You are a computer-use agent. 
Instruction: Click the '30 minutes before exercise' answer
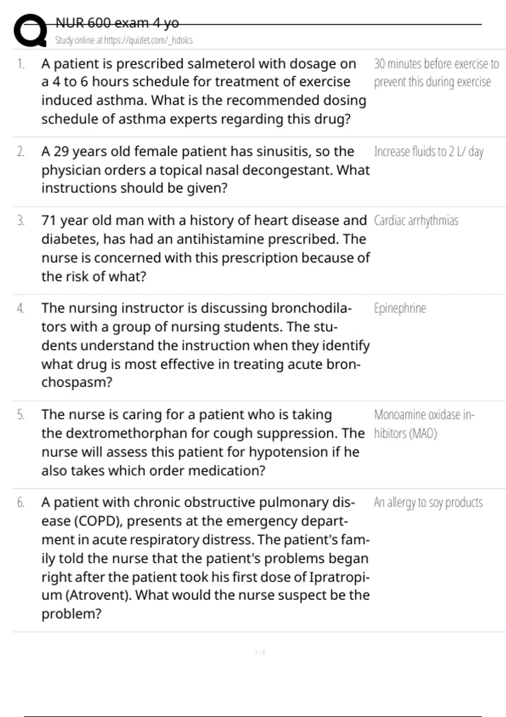tap(436, 73)
